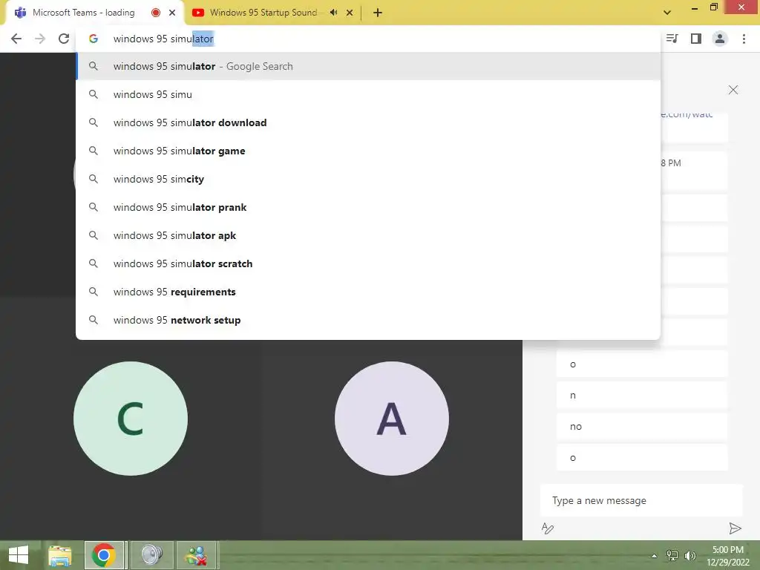Open the messenger app with red X in taskbar
Image resolution: width=760 pixels, height=570 pixels.
pos(196,555)
